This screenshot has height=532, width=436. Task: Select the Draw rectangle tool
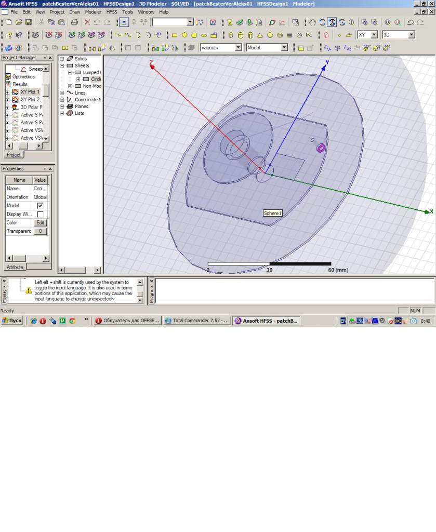(175, 35)
